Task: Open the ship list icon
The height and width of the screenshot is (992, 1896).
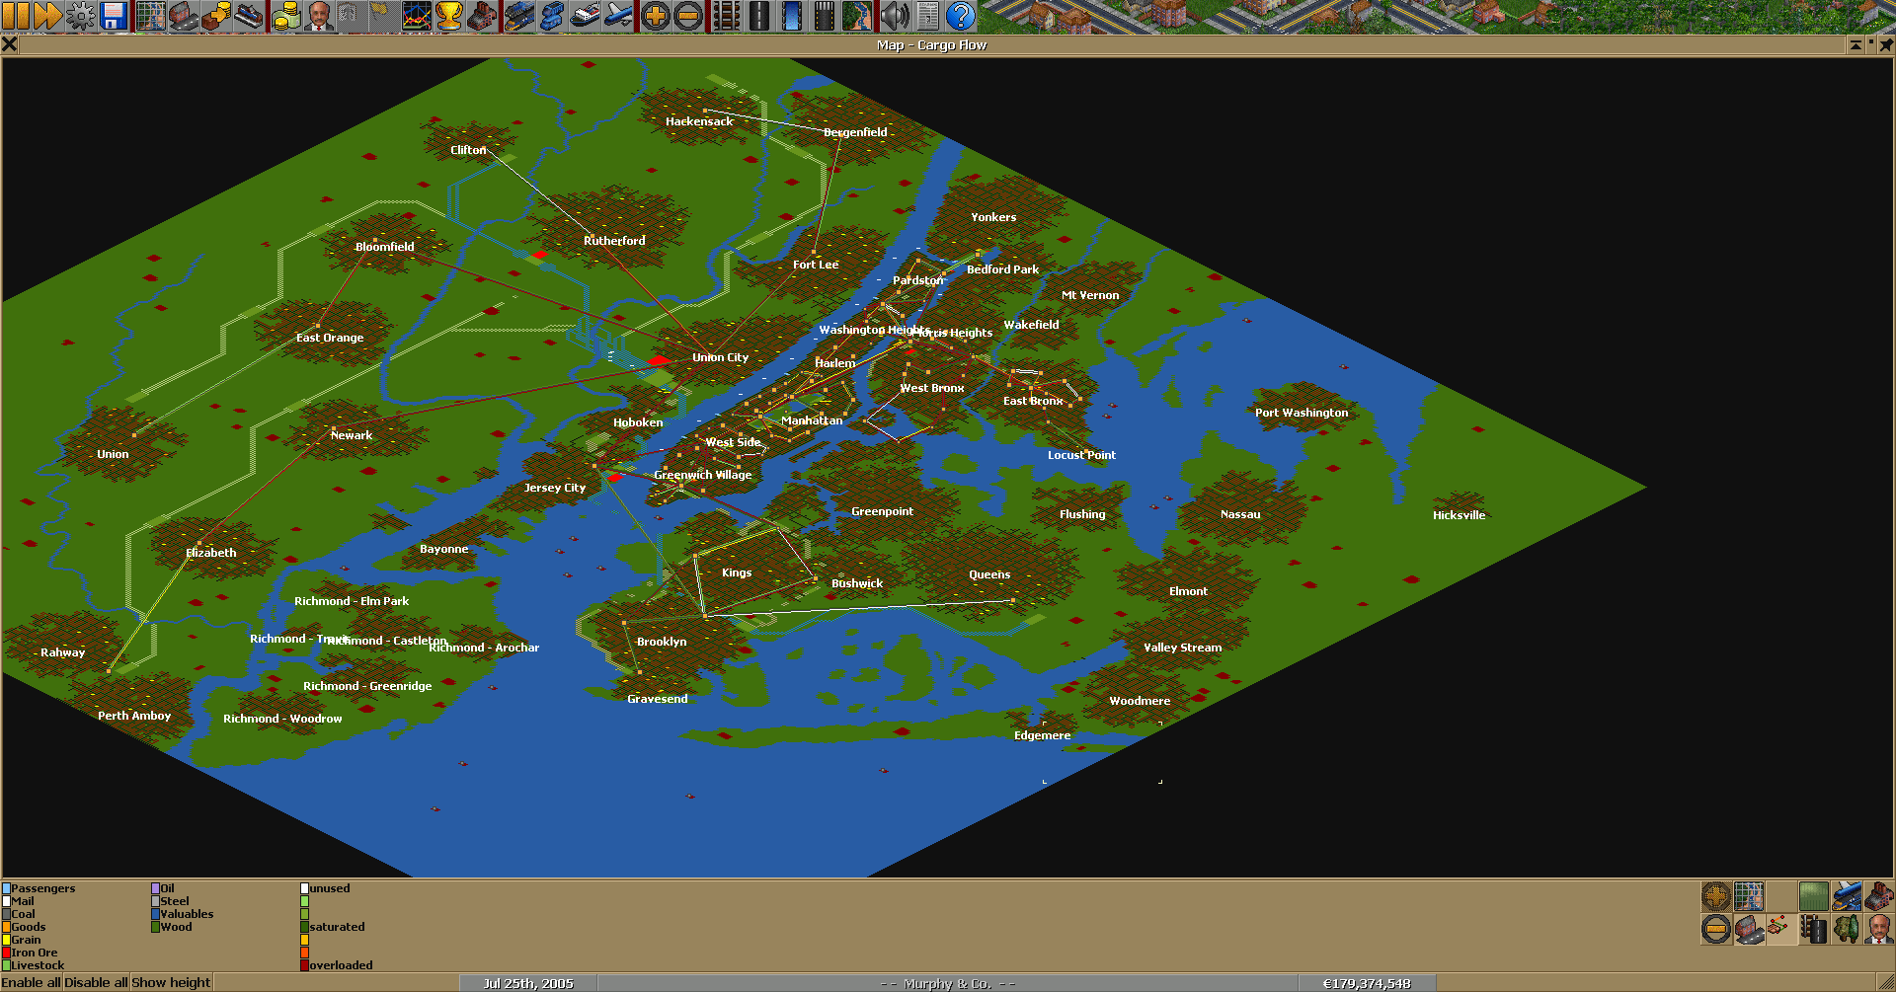Action: [x=585, y=16]
